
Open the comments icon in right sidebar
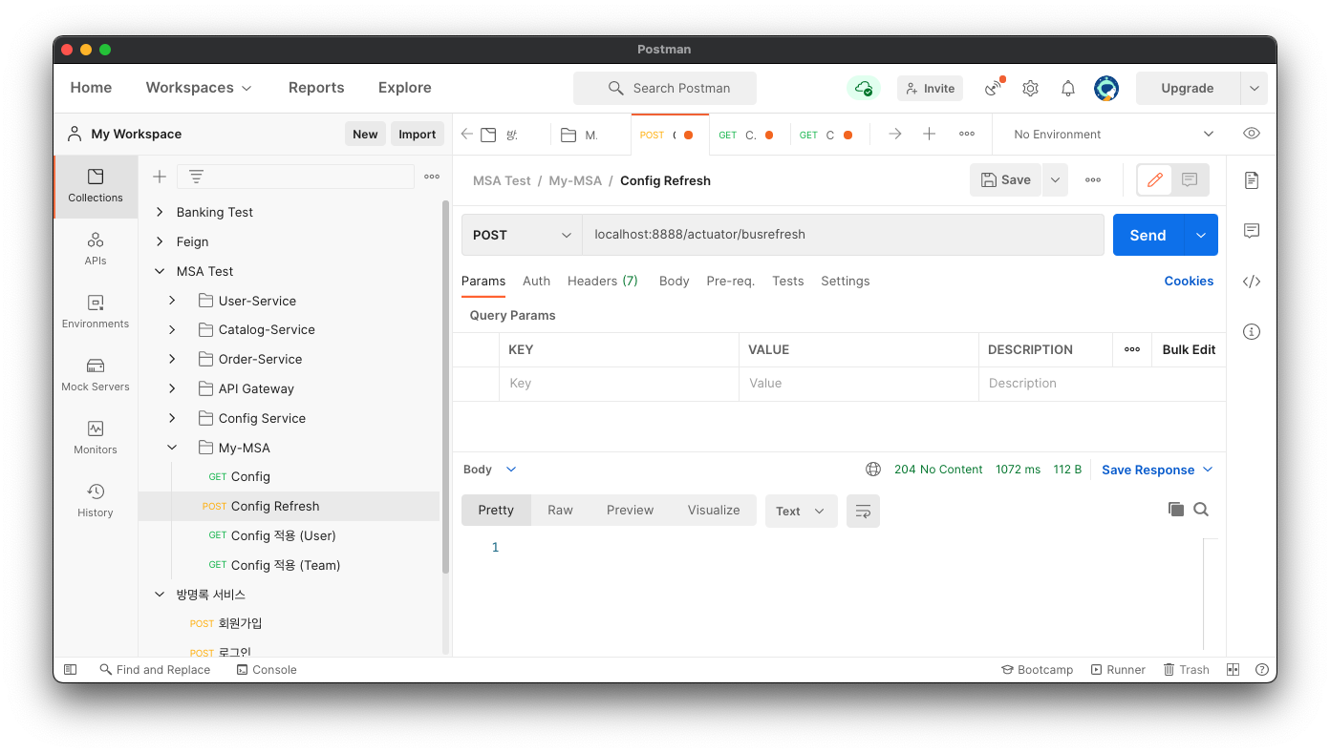tap(1252, 231)
